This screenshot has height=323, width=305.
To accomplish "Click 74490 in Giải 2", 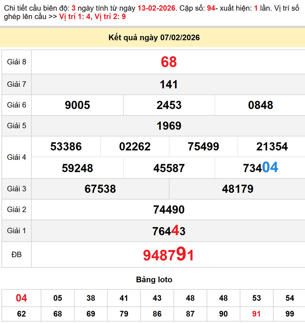I will coord(169,210).
